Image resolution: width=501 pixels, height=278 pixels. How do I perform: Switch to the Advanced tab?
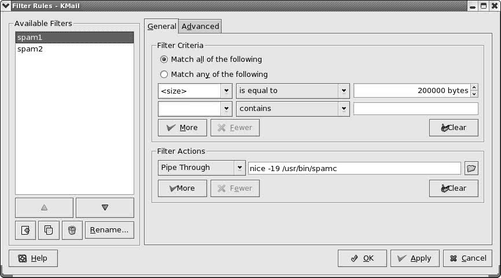pos(200,27)
